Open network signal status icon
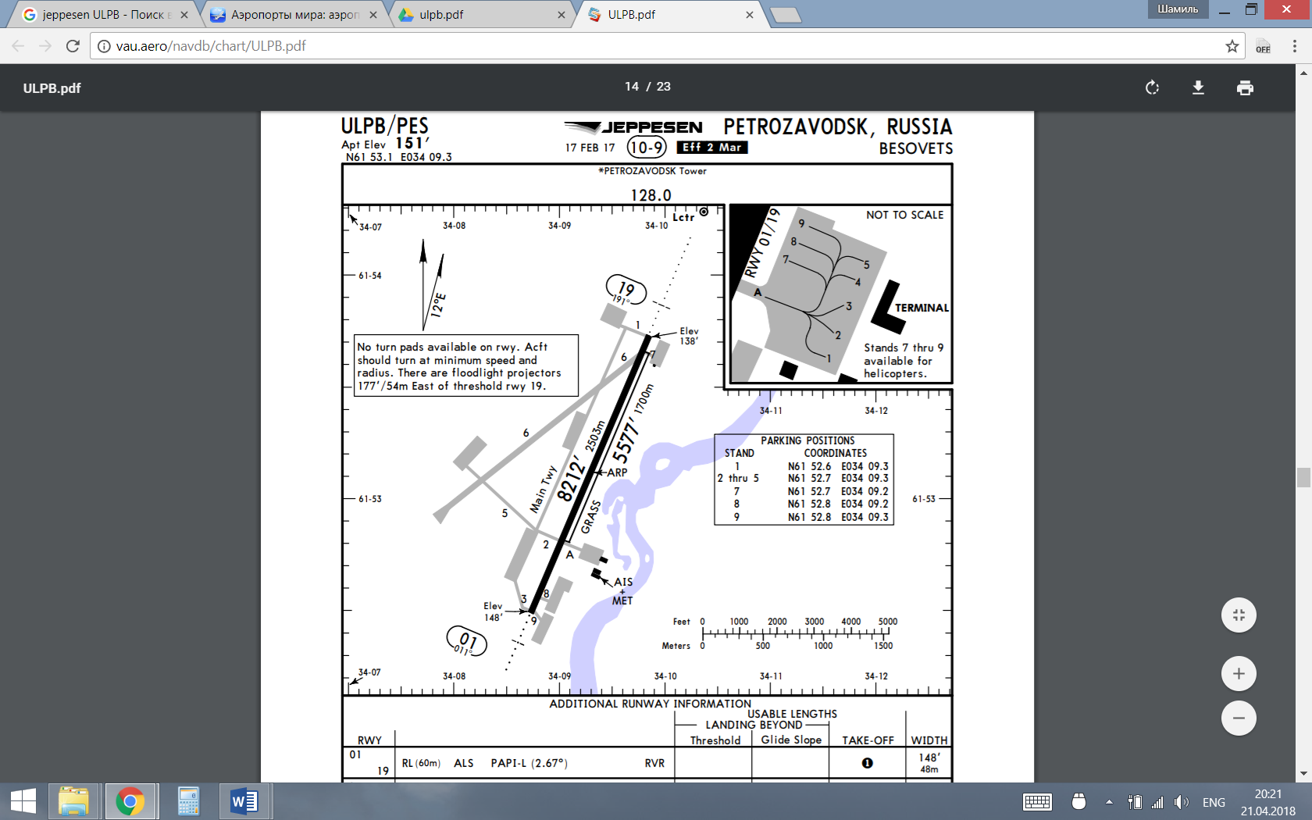Image resolution: width=1312 pixels, height=820 pixels. click(1157, 802)
